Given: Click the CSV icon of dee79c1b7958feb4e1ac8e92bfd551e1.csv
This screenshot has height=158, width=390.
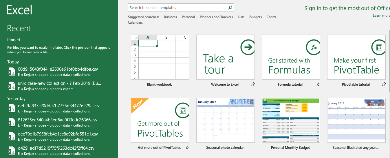Looking at the screenshot, I should 11,137.
